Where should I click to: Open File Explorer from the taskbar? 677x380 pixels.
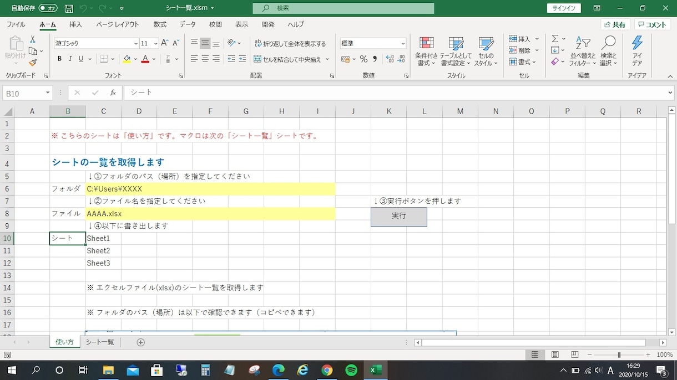point(108,370)
